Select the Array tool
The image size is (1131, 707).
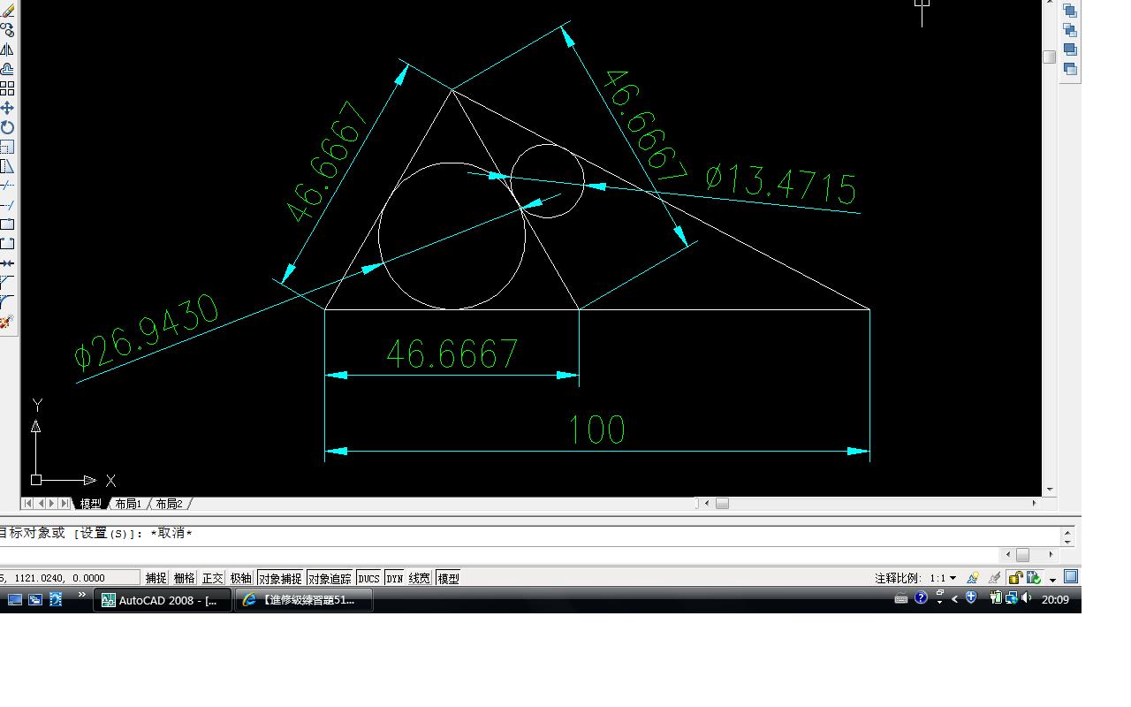(x=7, y=88)
